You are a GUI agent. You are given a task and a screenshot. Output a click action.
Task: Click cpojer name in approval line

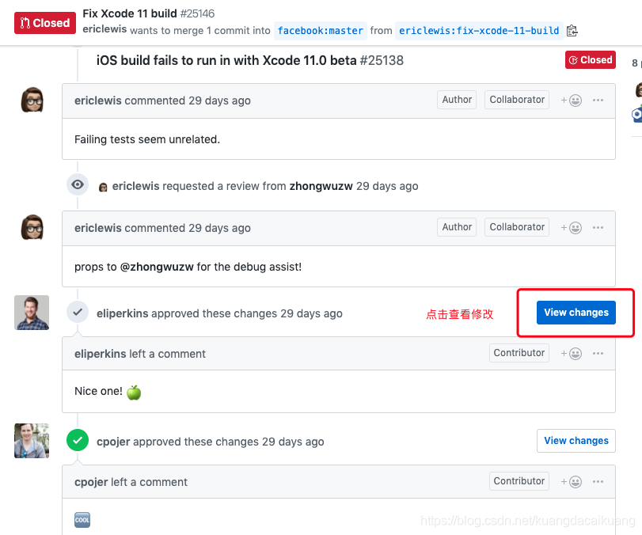[113, 442]
